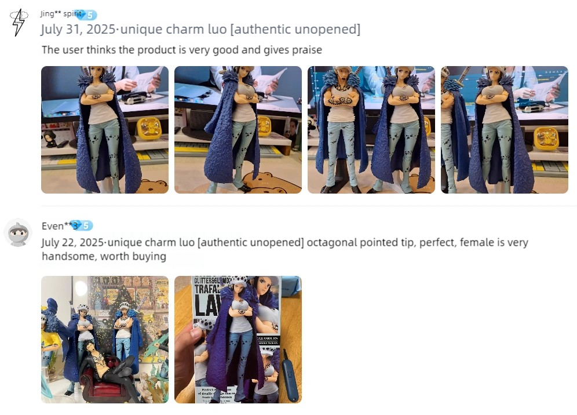Click the diamond level 5 badge beside Jing** spirit
This screenshot has height=415, width=577.
86,14
